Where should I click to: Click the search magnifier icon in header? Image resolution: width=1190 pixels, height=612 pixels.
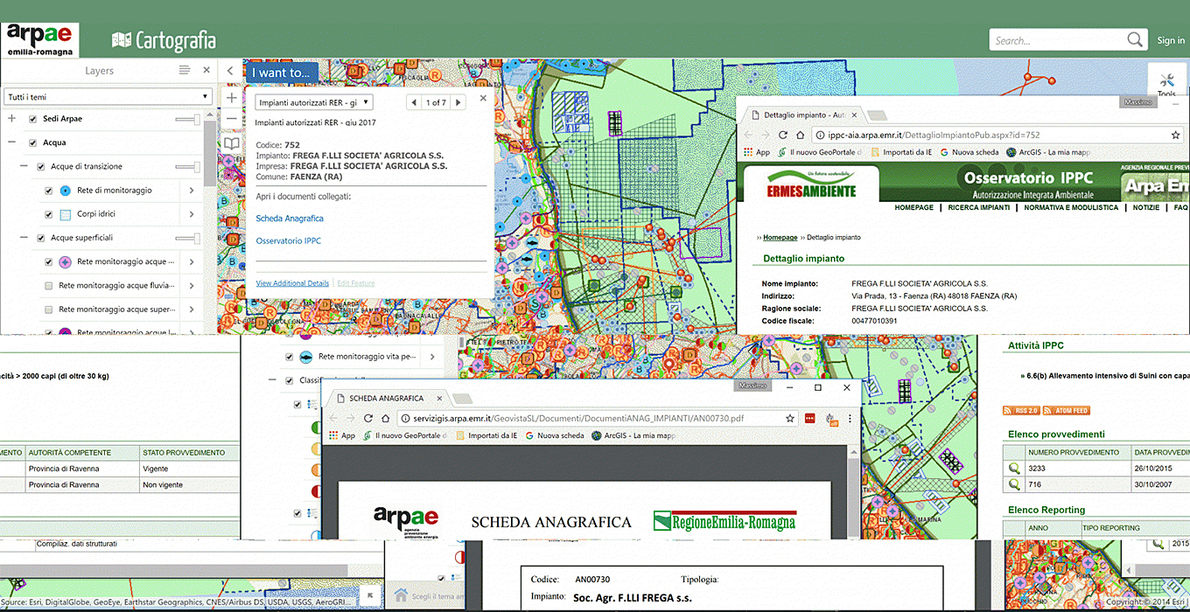click(x=1135, y=39)
